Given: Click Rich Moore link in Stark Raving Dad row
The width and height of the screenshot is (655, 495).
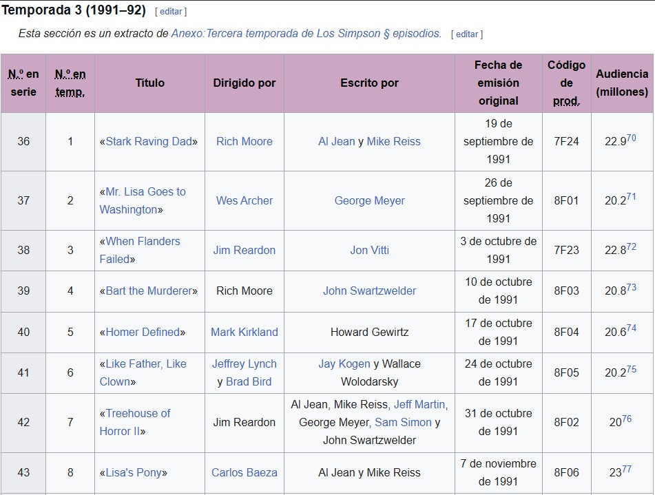Looking at the screenshot, I should [x=245, y=142].
